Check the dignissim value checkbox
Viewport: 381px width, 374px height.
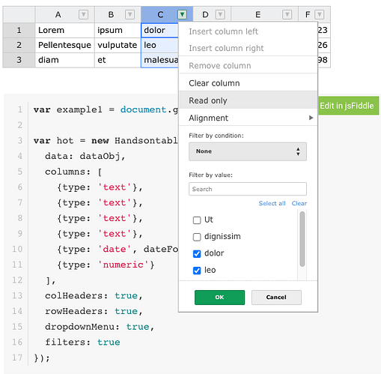197,237
